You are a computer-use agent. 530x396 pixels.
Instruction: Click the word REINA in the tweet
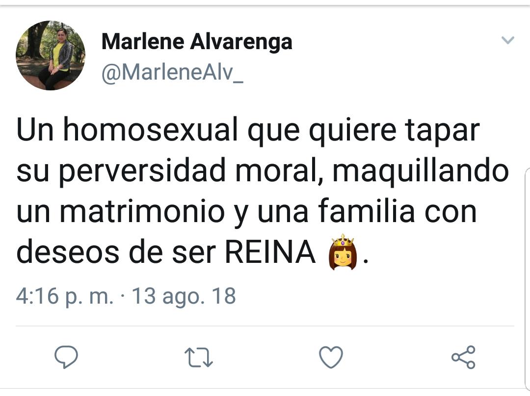pos(270,253)
